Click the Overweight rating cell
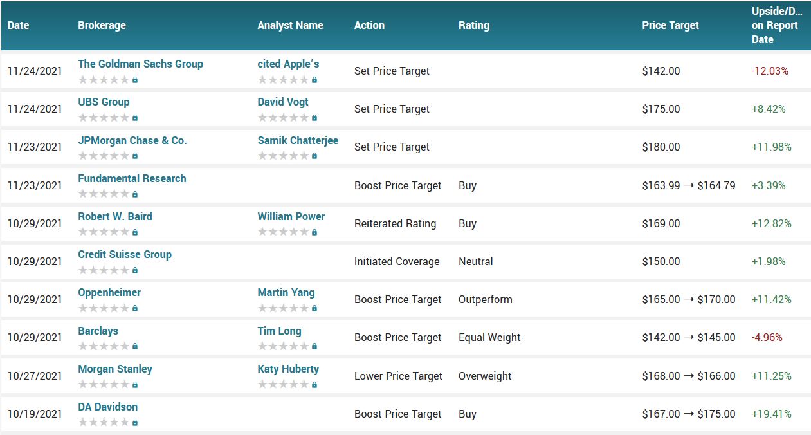 pyautogui.click(x=485, y=376)
